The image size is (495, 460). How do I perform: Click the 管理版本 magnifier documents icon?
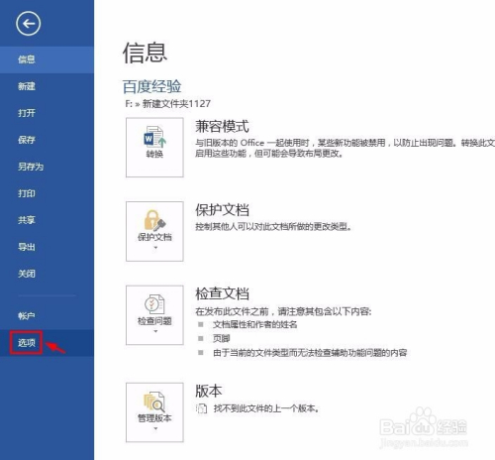(154, 402)
